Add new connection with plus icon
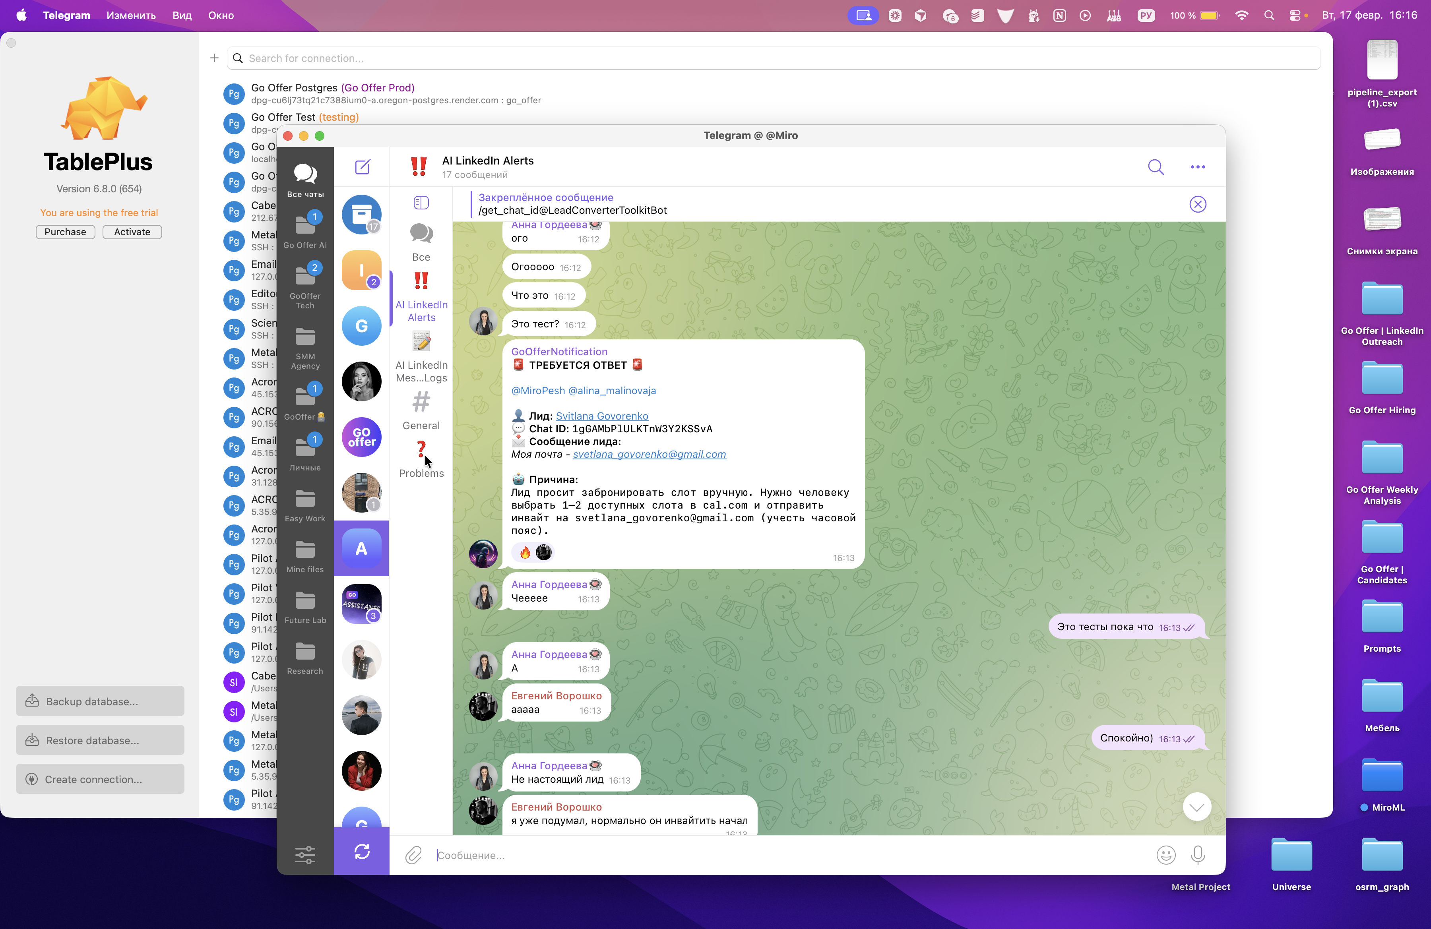1431x929 pixels. coord(214,58)
